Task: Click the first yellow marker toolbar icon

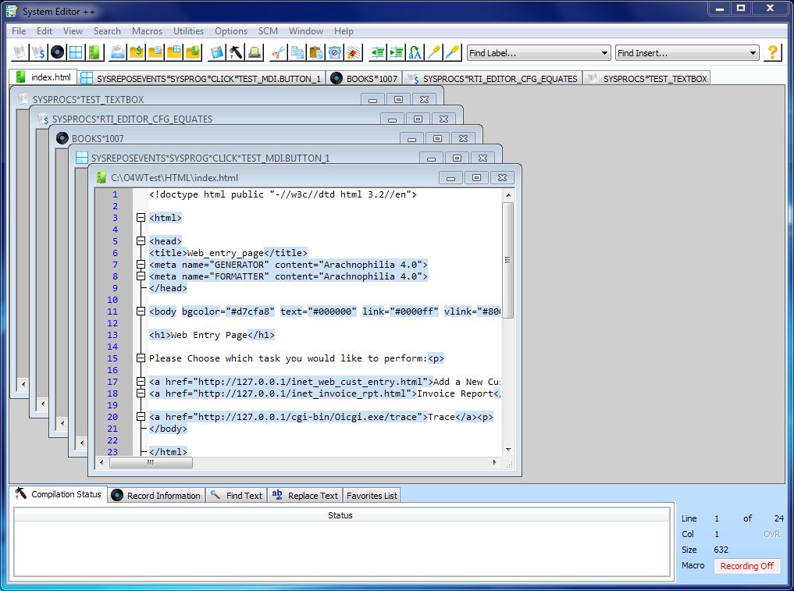Action: [x=433, y=52]
